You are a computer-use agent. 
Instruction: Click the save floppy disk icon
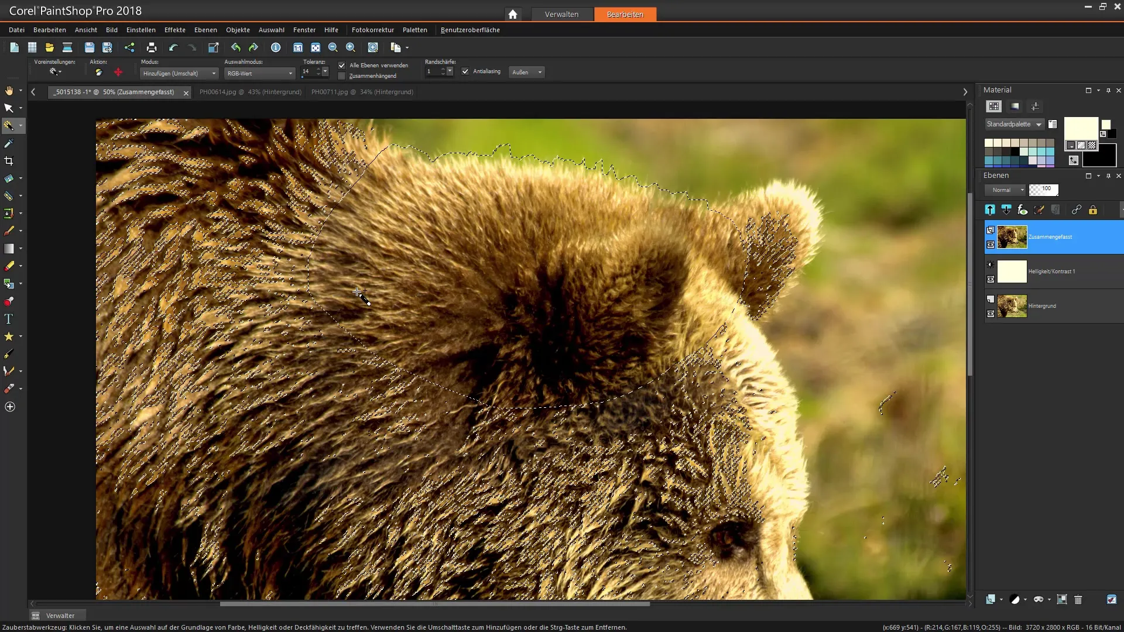(x=90, y=47)
